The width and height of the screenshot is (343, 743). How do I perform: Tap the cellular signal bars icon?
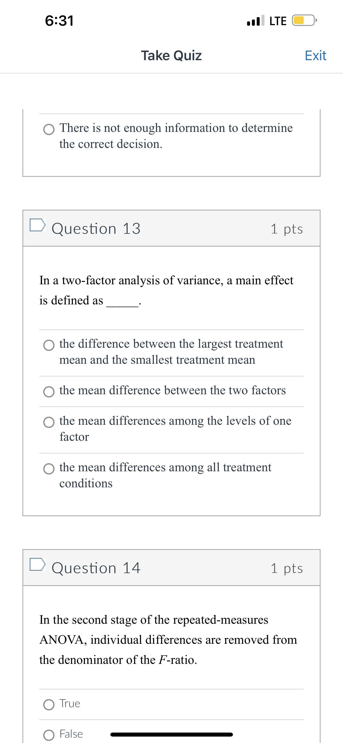click(255, 21)
